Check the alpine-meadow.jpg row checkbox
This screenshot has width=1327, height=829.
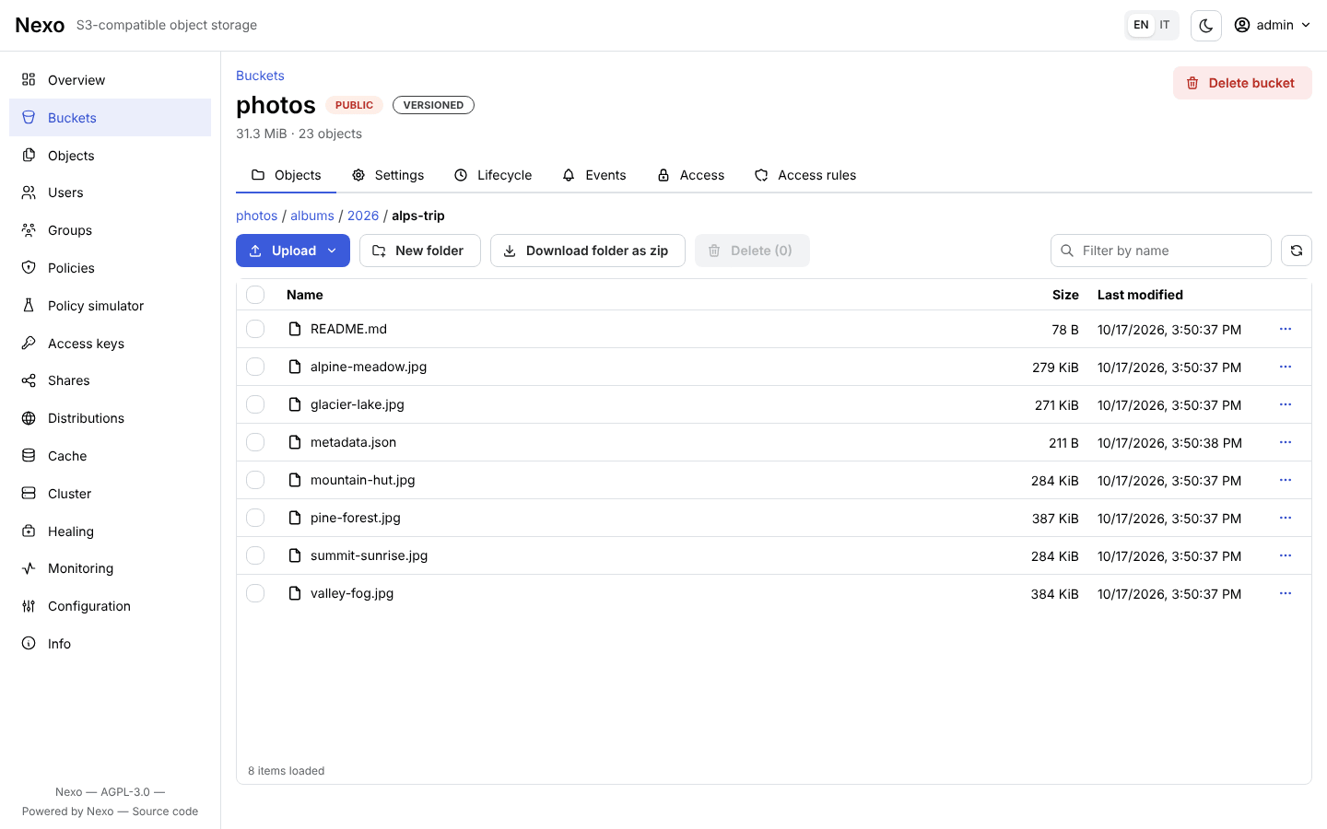[x=255, y=367]
